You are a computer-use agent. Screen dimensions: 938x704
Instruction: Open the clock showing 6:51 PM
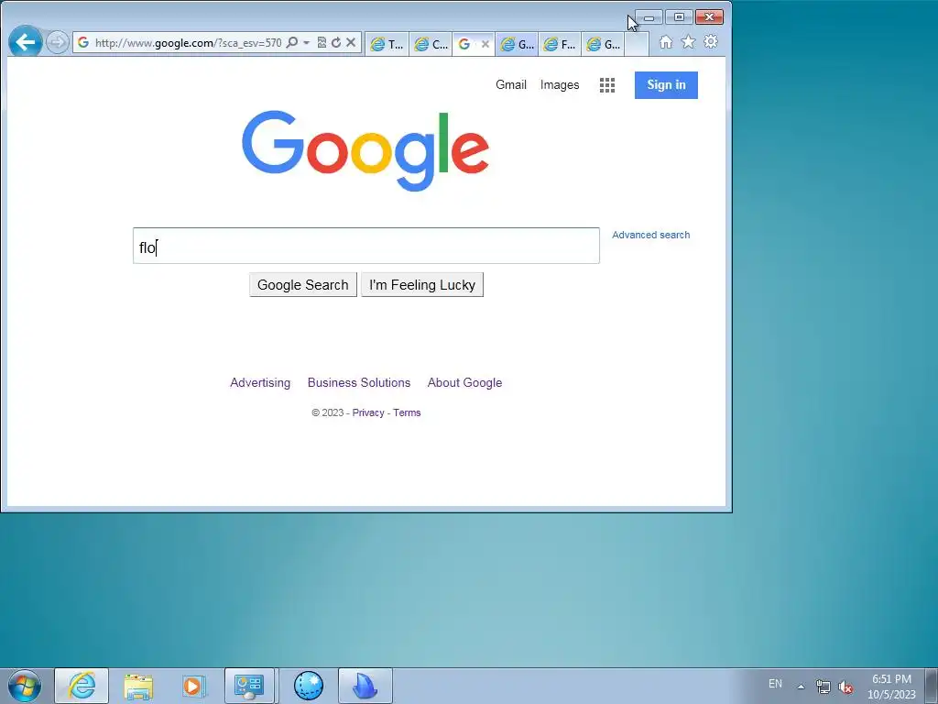coord(891,687)
